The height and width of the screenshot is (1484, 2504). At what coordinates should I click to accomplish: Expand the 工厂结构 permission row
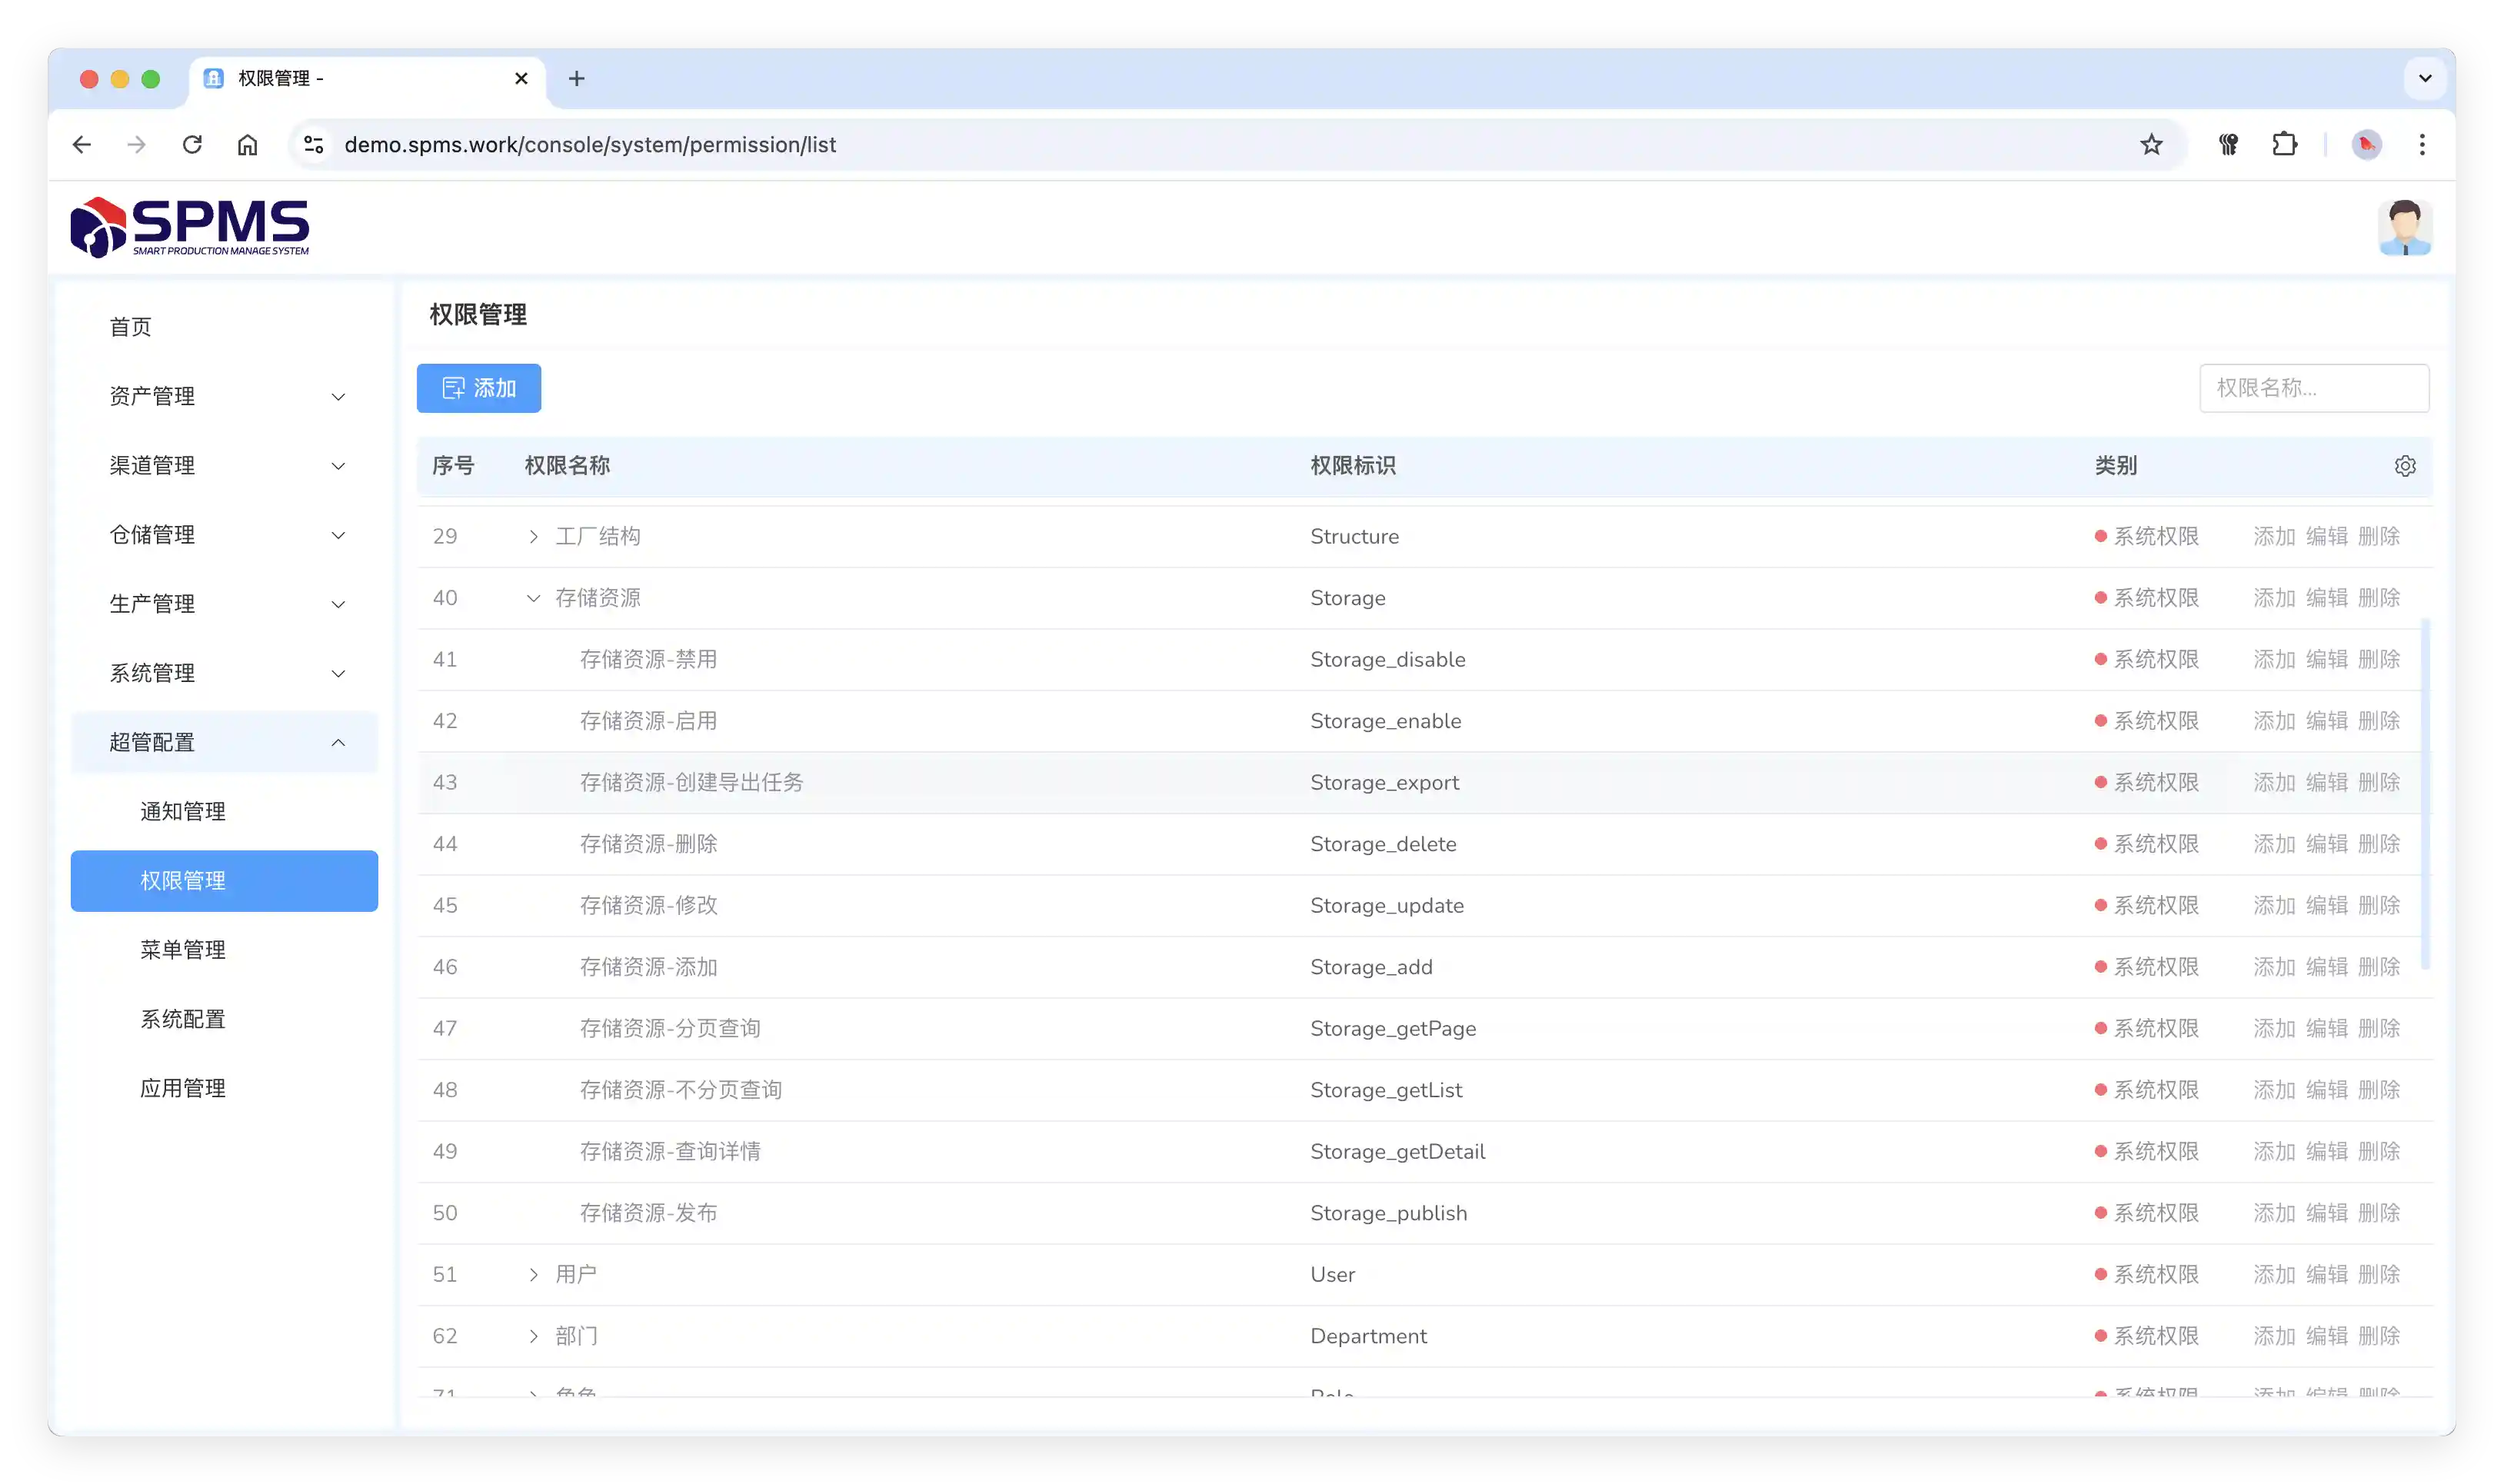(533, 537)
